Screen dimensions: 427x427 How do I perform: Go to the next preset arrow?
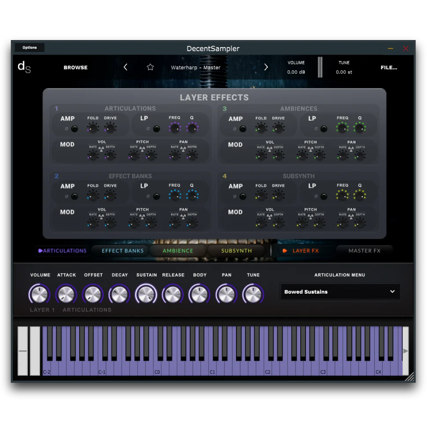click(x=266, y=67)
